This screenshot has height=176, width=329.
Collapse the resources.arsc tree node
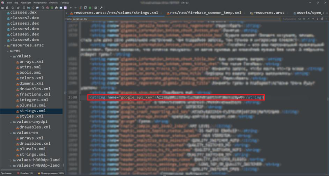click(5, 45)
